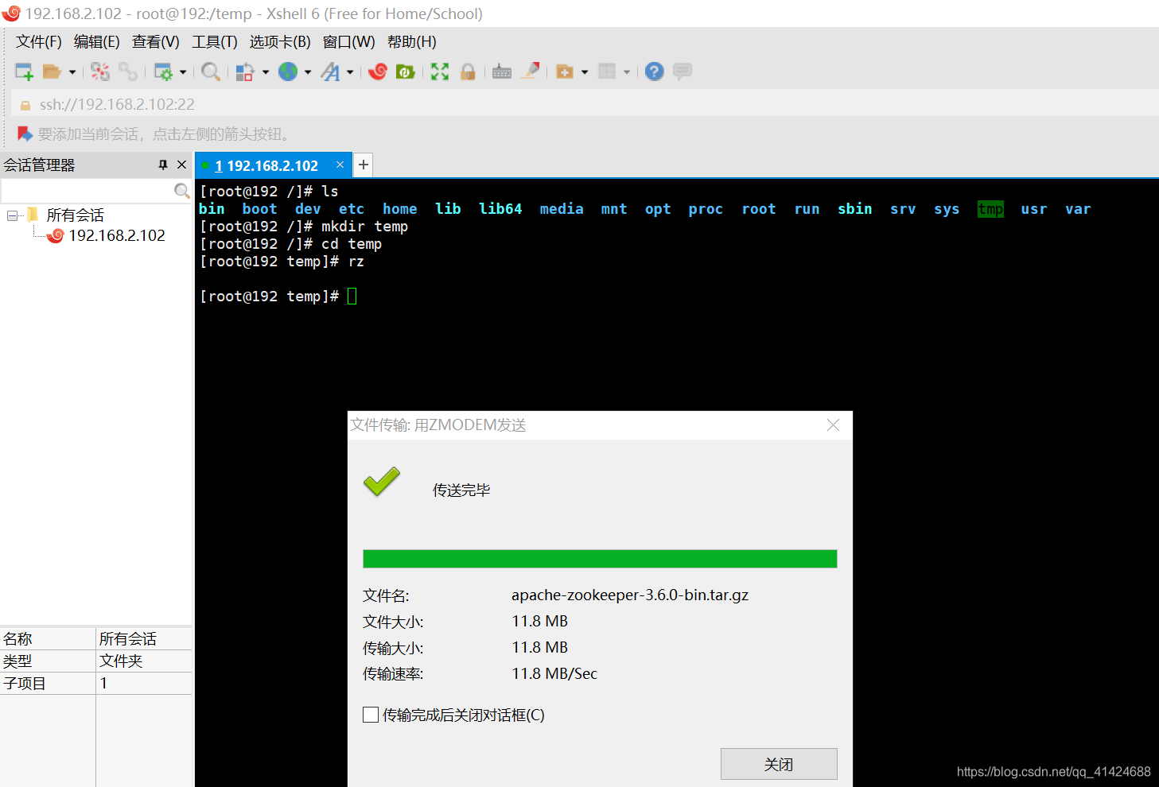Pin the 会话管理器 panel
This screenshot has height=787, width=1159.
[x=162, y=165]
